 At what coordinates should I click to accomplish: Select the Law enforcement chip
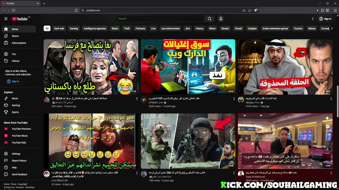pos(170,28)
